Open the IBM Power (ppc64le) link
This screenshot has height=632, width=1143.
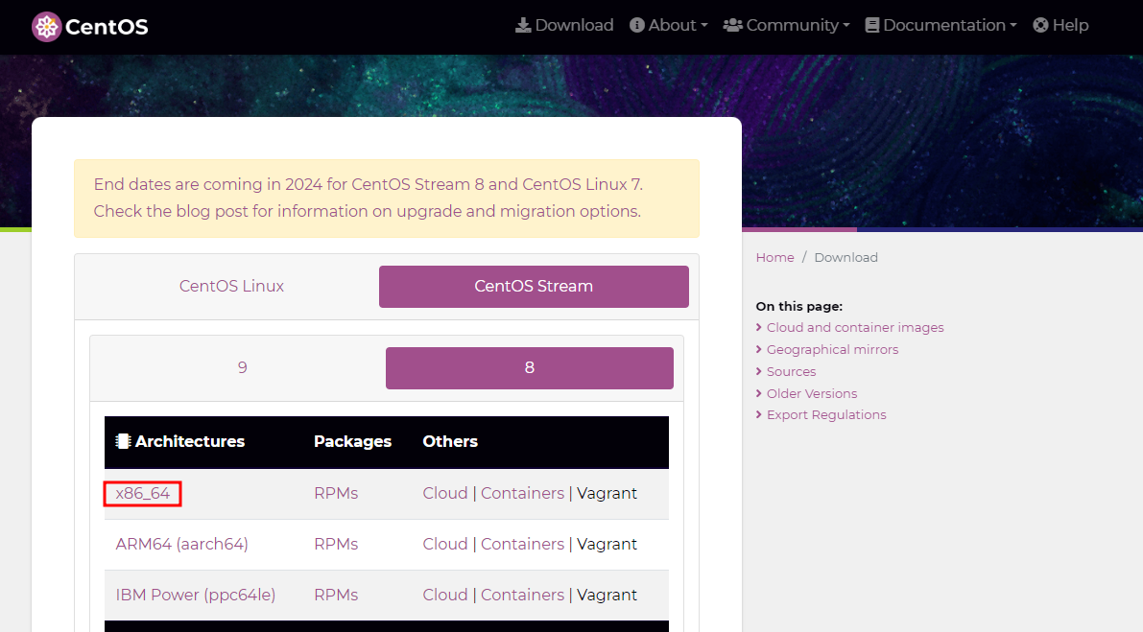pyautogui.click(x=196, y=595)
